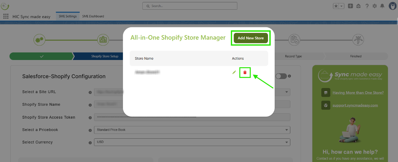Click info icon for Select Currency

point(90,143)
